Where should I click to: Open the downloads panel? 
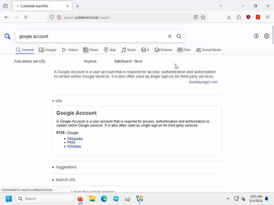(x=229, y=17)
